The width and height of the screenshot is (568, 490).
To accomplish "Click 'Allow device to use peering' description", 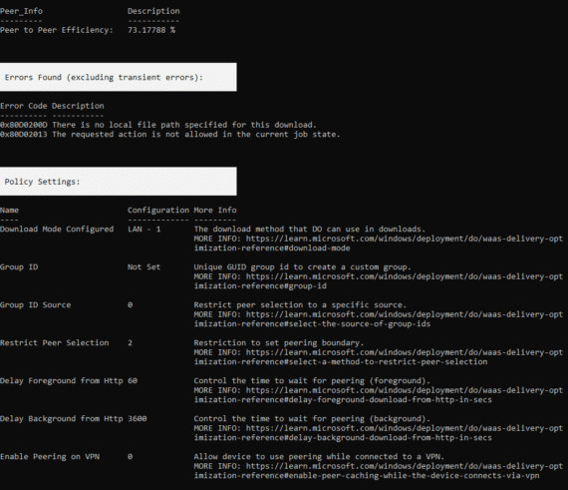I will click(x=319, y=457).
